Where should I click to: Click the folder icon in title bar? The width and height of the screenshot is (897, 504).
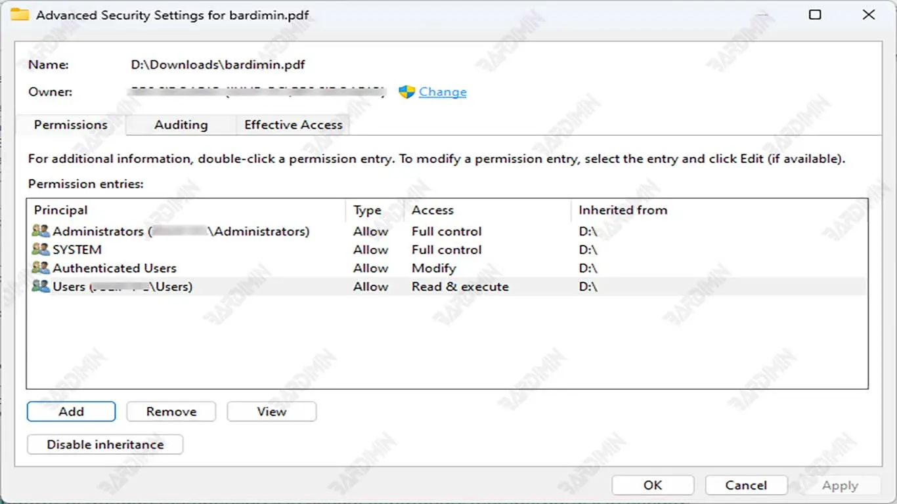point(20,14)
